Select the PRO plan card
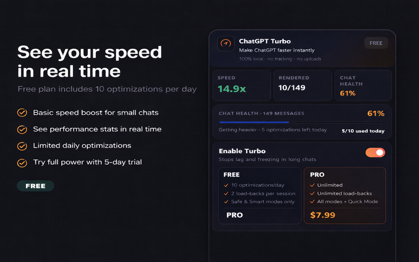 point(345,196)
